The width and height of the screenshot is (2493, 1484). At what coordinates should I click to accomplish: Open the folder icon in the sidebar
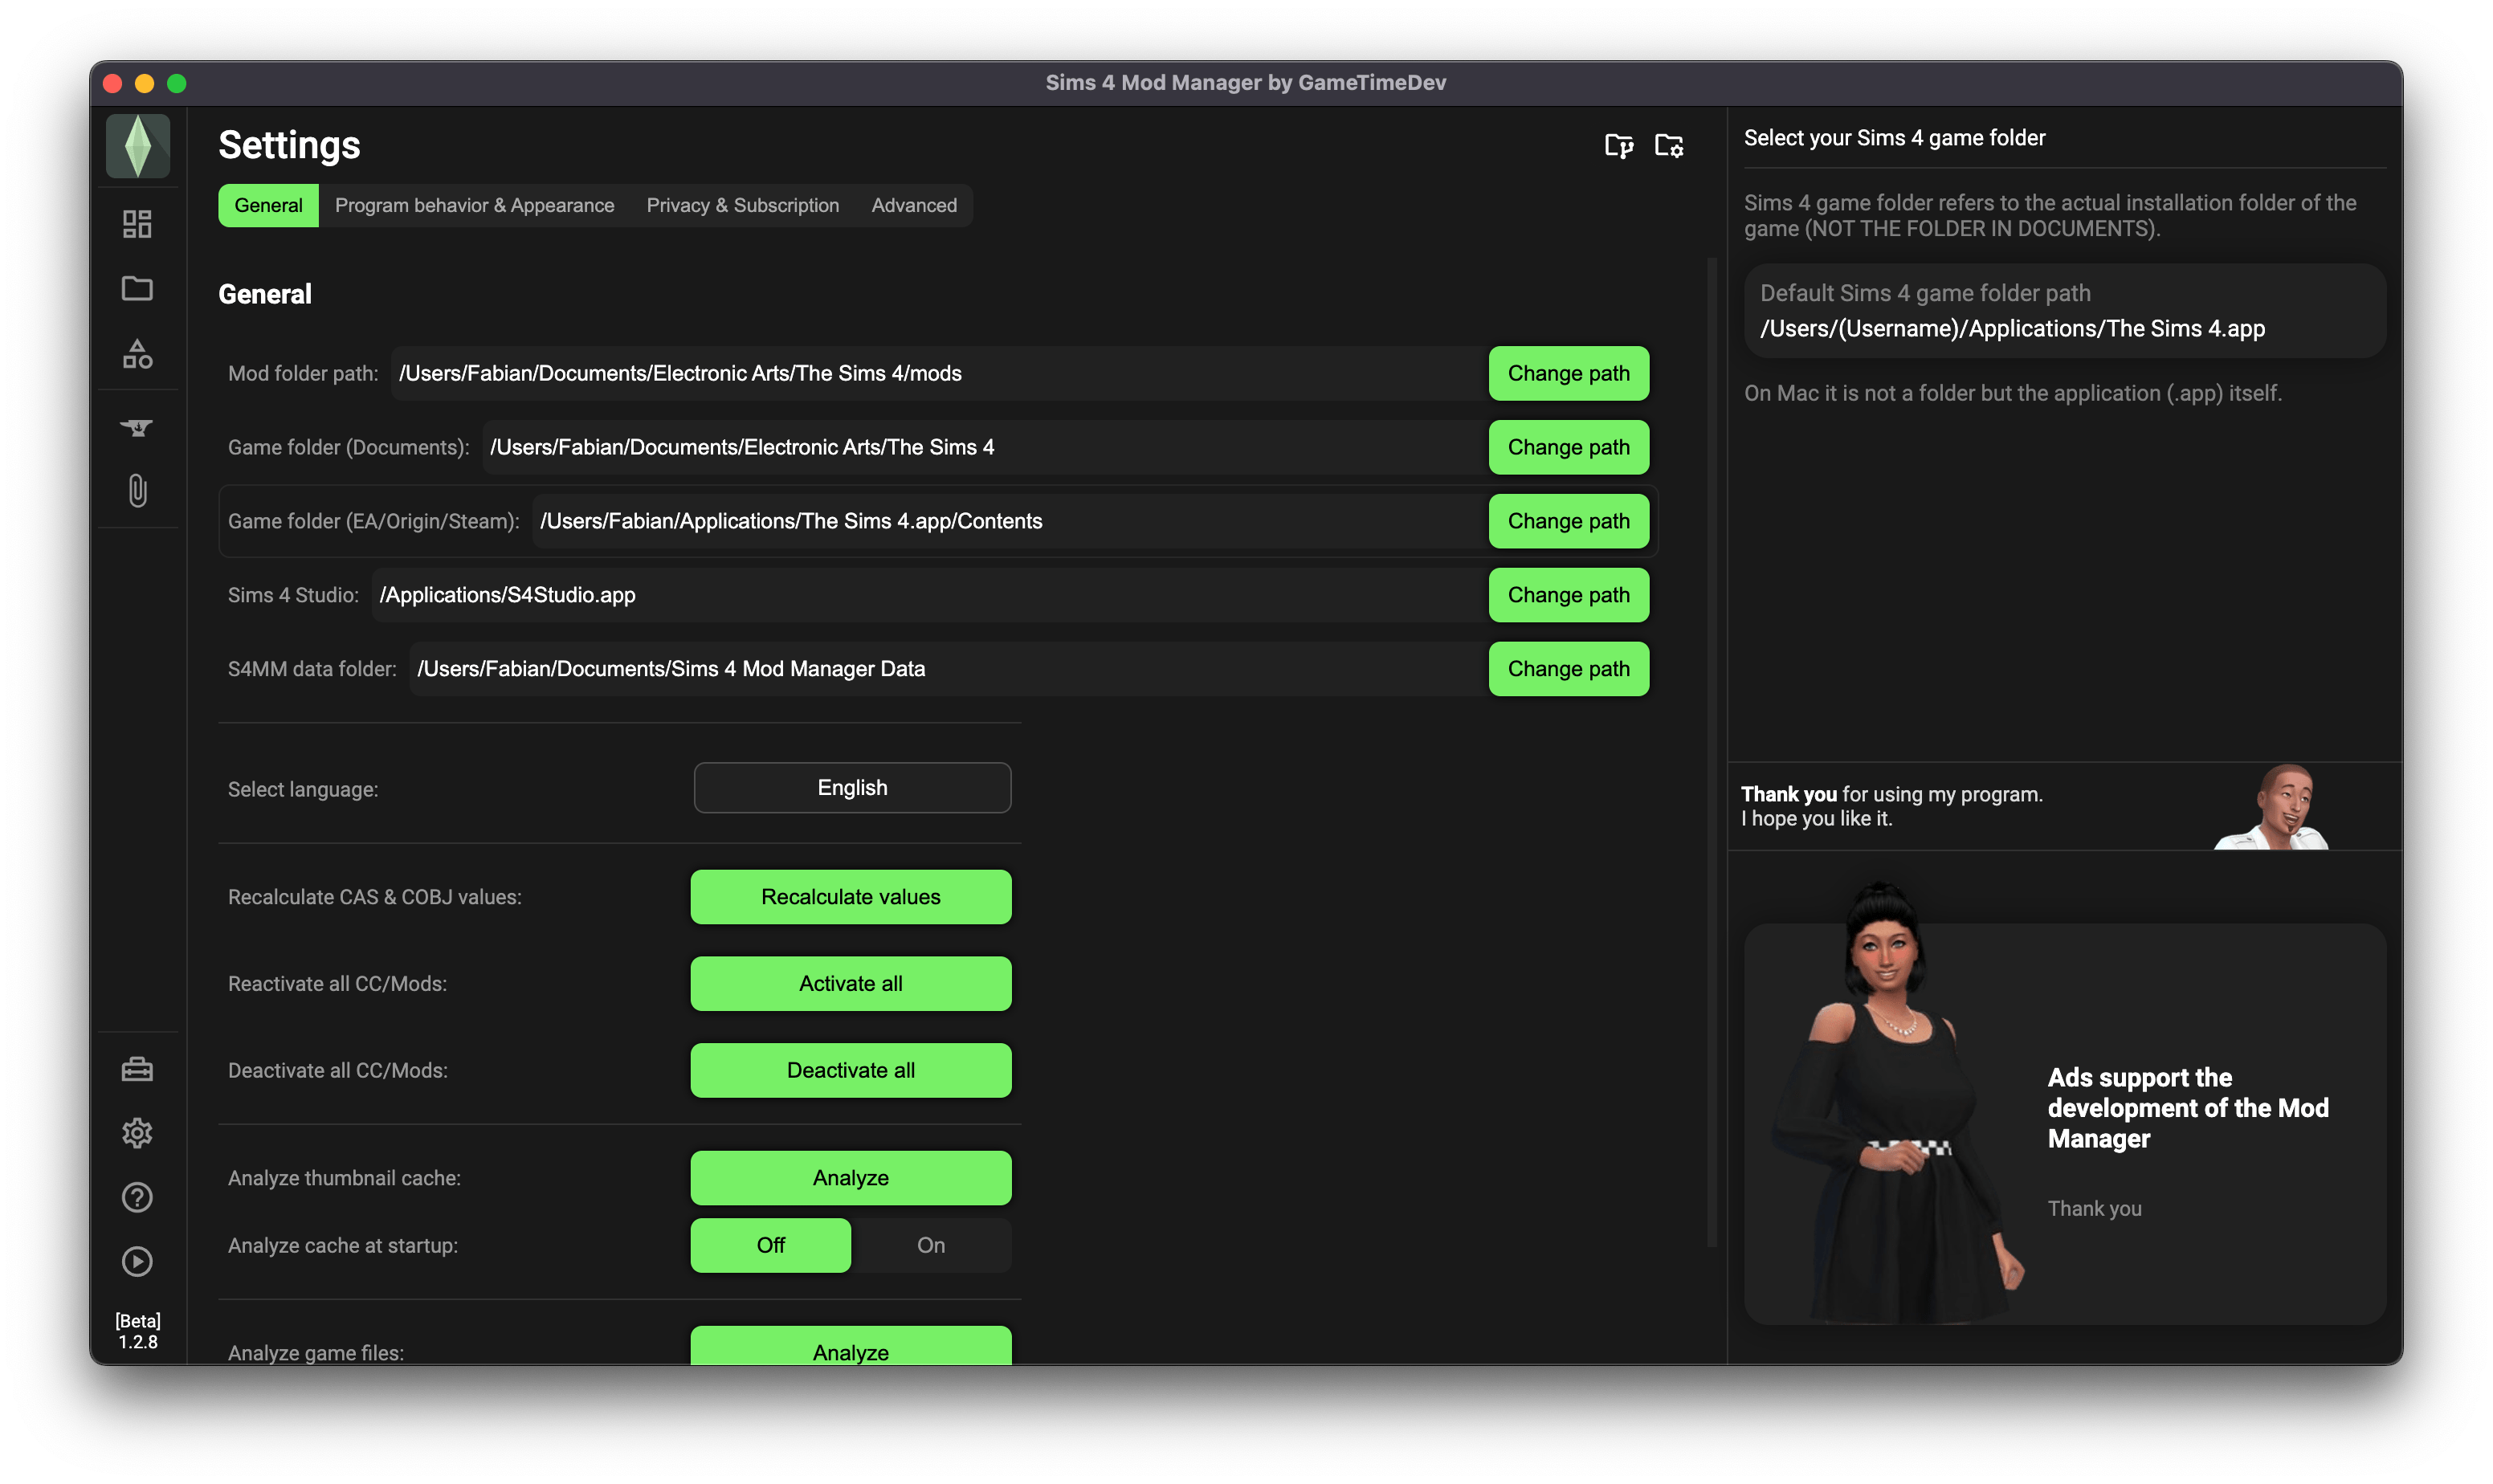pyautogui.click(x=137, y=289)
